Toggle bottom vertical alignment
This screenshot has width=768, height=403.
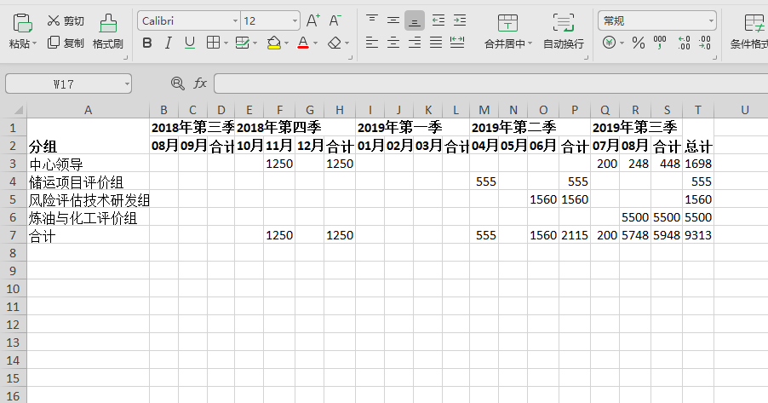point(415,20)
